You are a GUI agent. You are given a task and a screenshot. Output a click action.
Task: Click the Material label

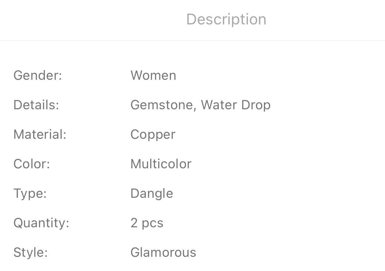[40, 134]
